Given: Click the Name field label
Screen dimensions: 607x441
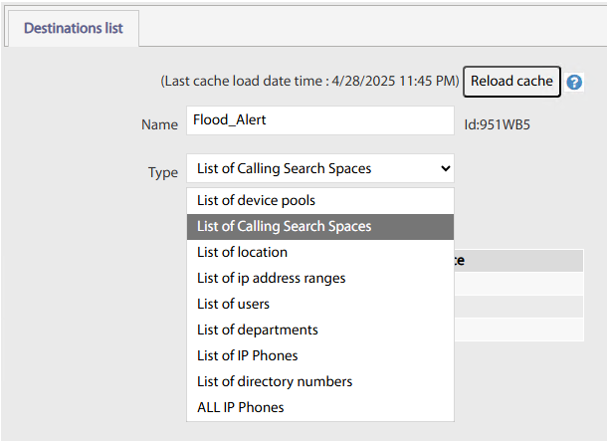Looking at the screenshot, I should tap(158, 124).
